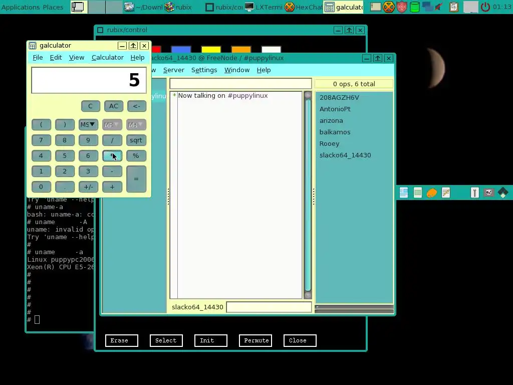Click the slacko64_14430 nickname button

point(197,307)
